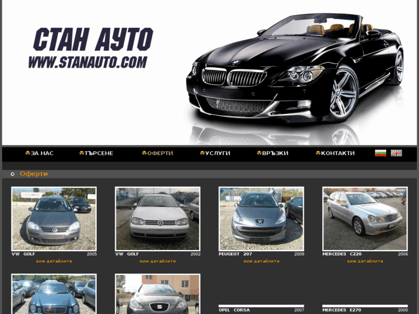Viewport: 419px width, 314px height.
Task: Open the dark Mercedes photo in second row
Action: (54, 294)
